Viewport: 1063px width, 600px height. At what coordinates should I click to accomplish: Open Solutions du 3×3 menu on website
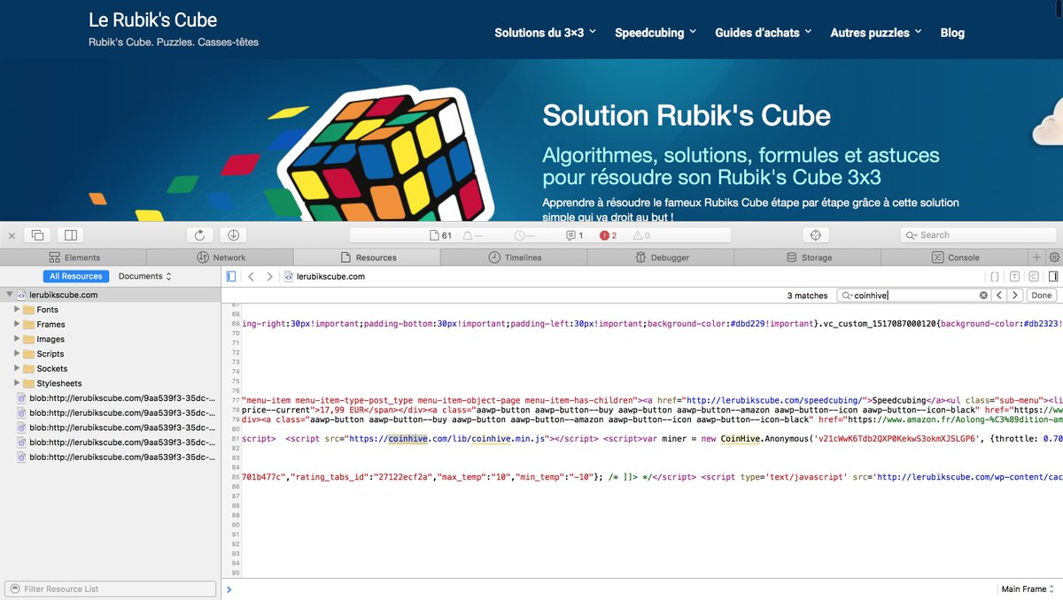coord(546,33)
